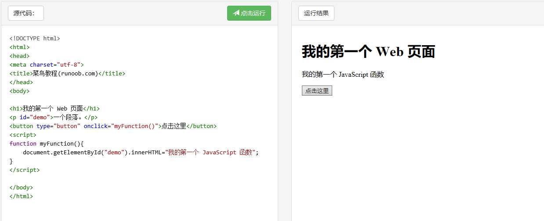Click the closing </script> tag line
The height and width of the screenshot is (221, 544).
pyautogui.click(x=25, y=170)
